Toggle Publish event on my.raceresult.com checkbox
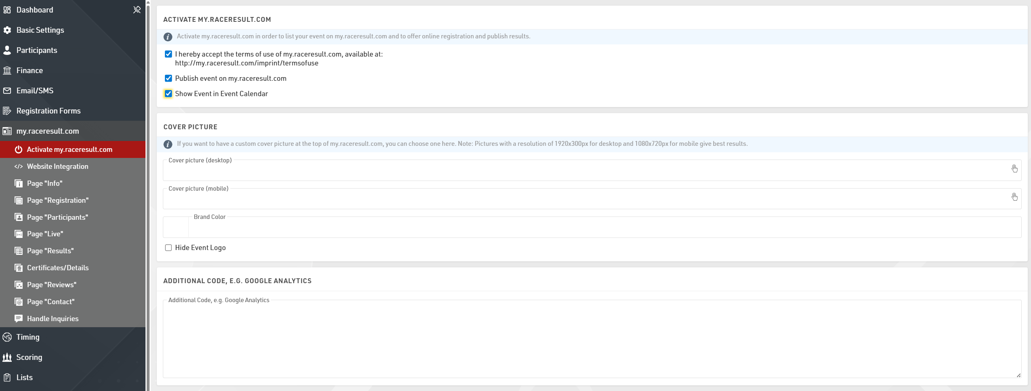Viewport: 1031px width, 391px height. point(169,78)
